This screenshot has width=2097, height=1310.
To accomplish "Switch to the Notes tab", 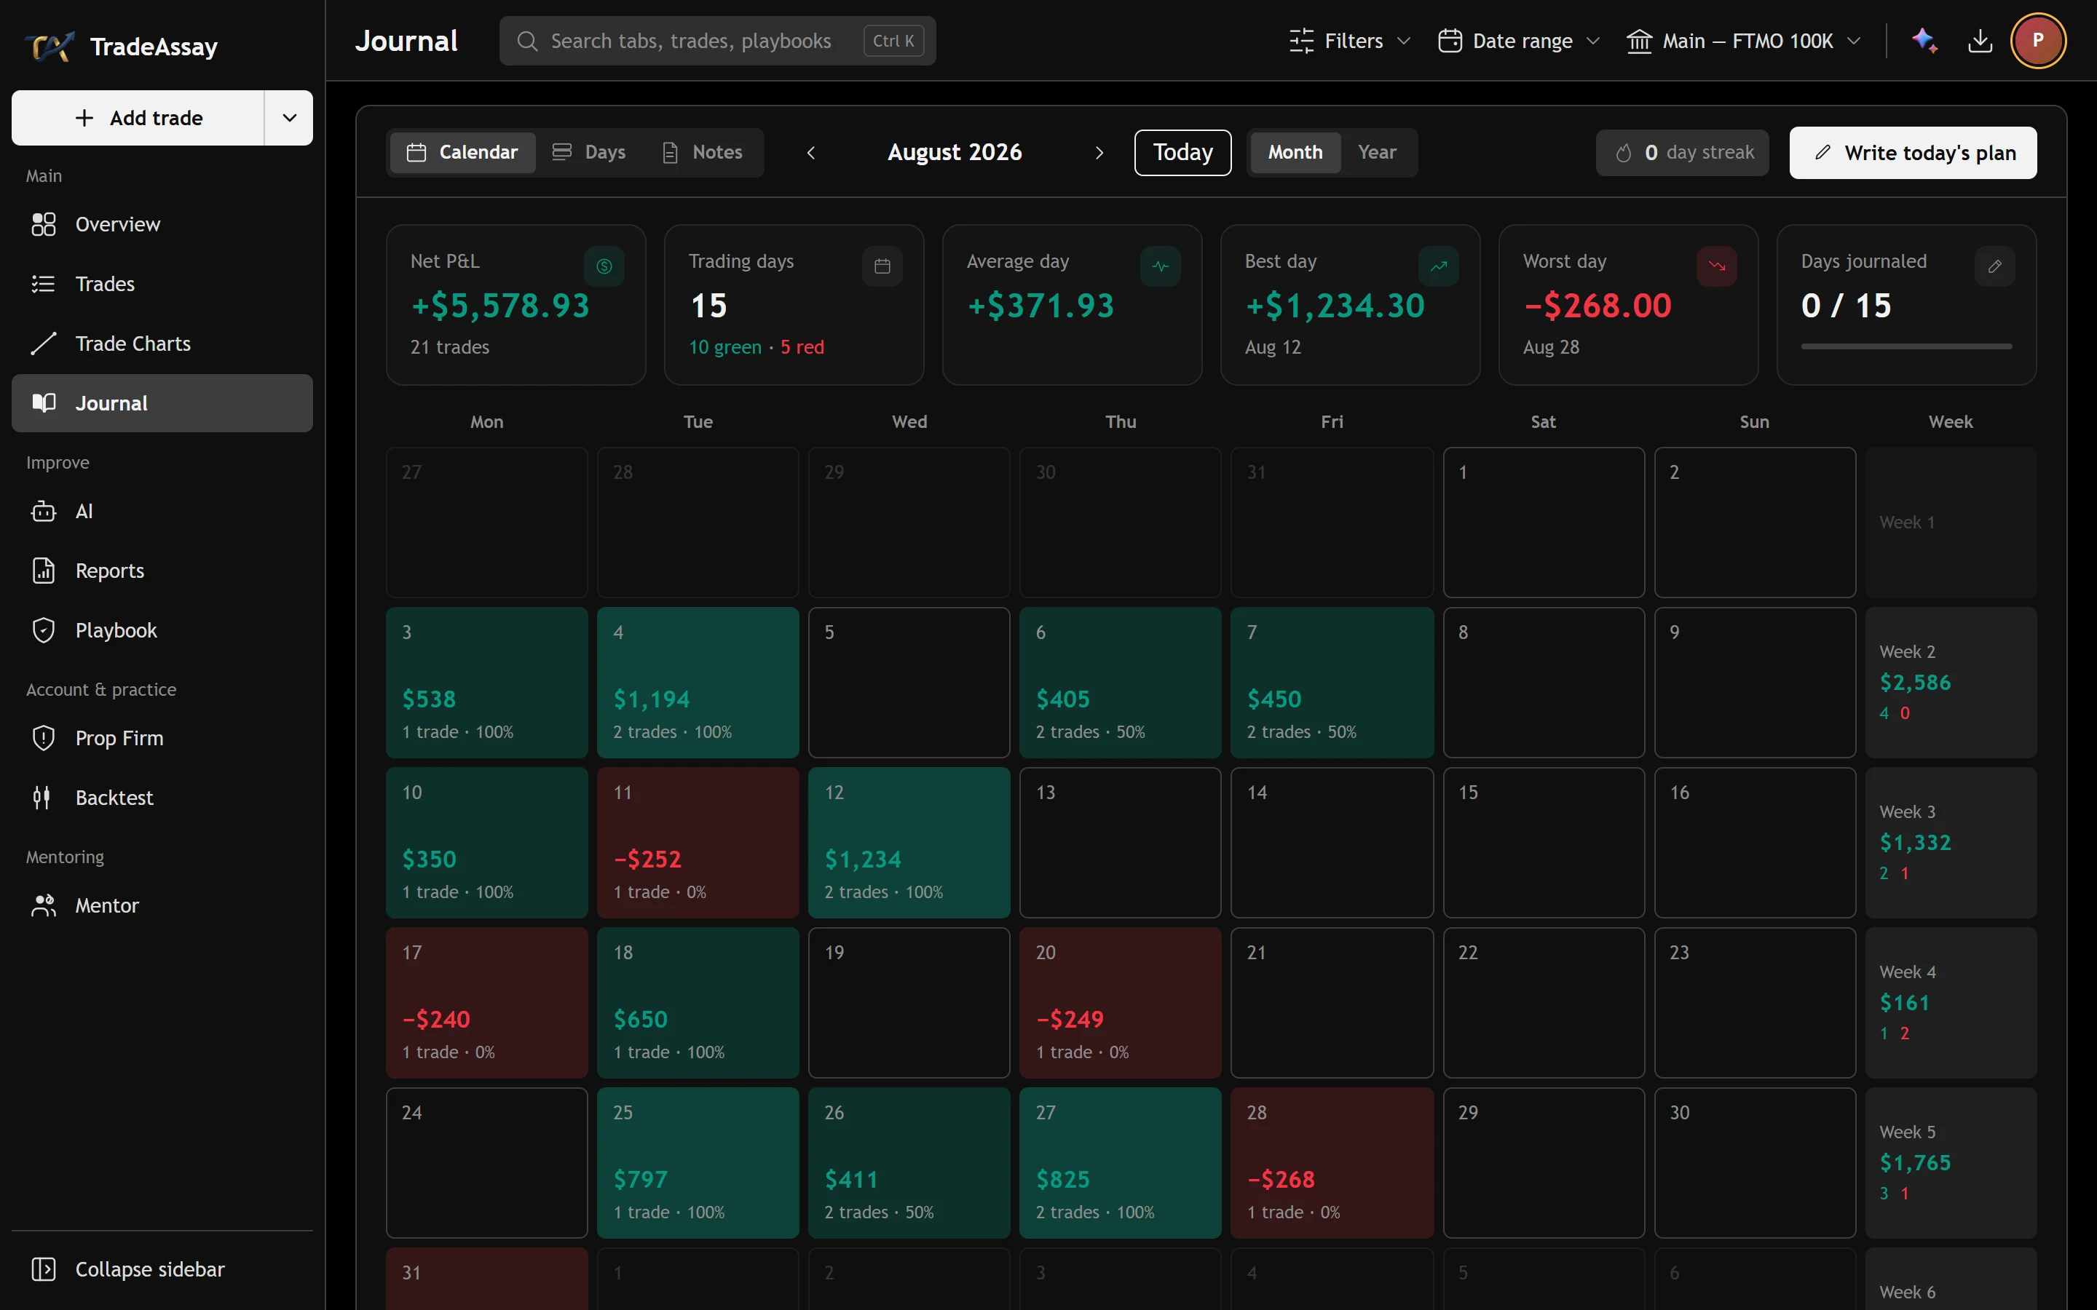I will [703, 153].
